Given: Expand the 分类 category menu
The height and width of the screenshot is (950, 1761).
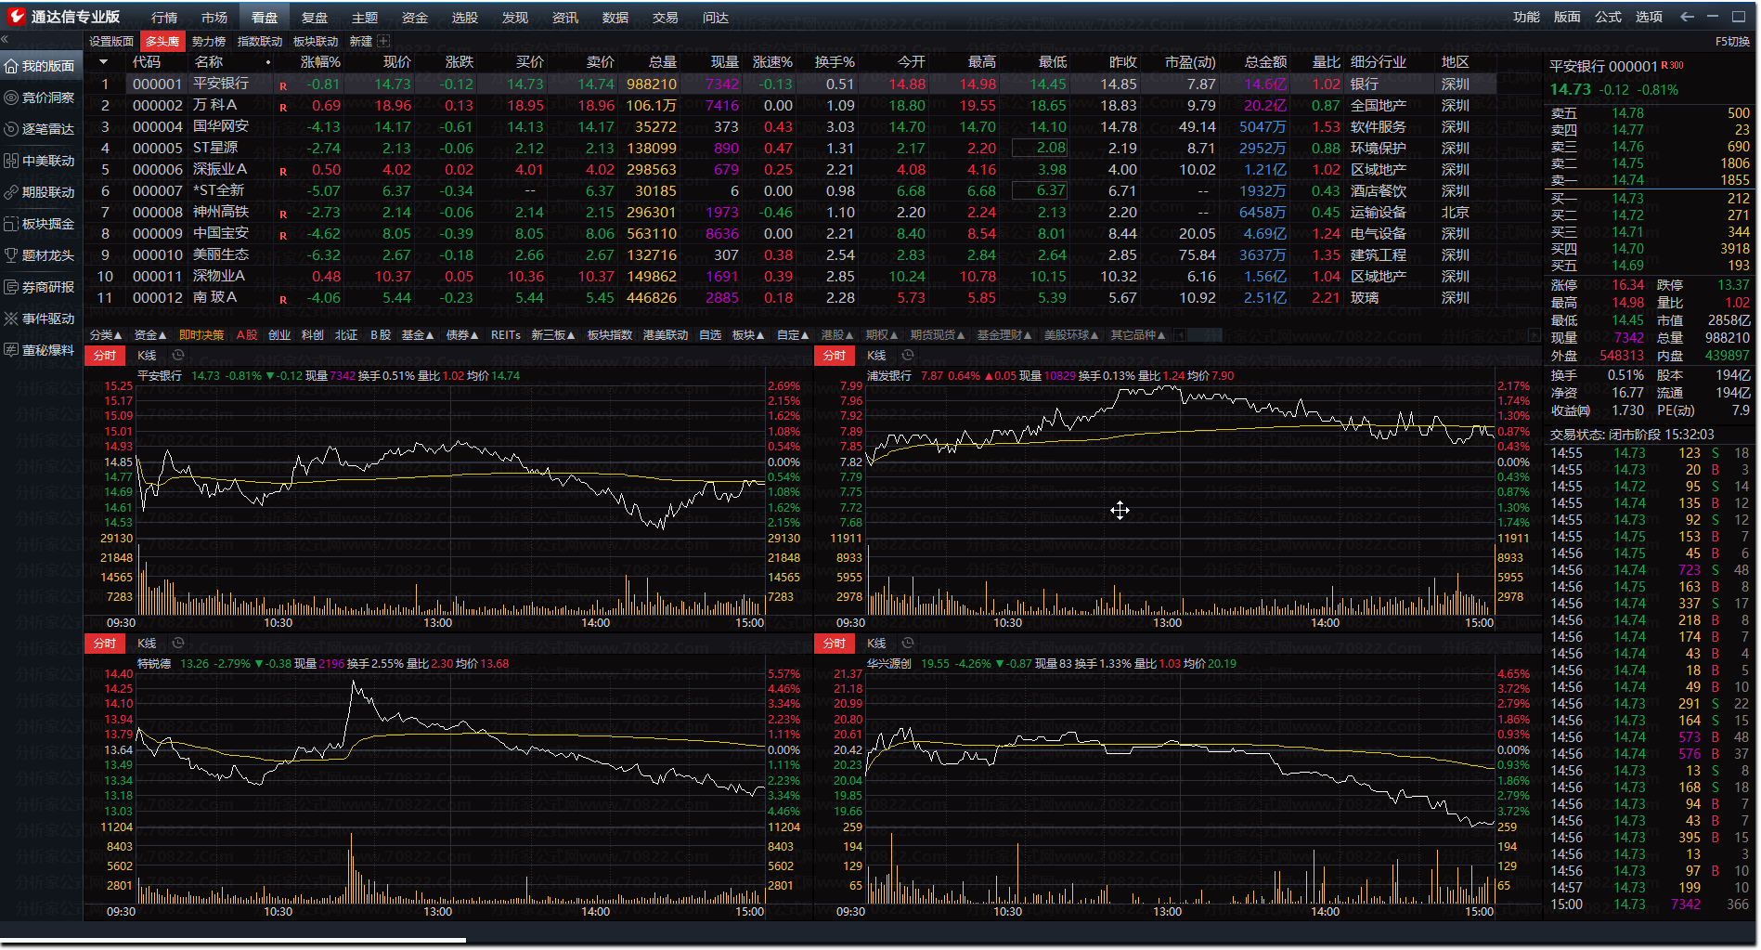Looking at the screenshot, I should (x=106, y=335).
